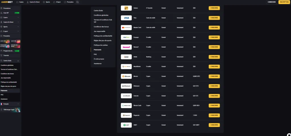Click the CONNEXION button
Screen dimensions: 291x136
click(x=271, y=2)
